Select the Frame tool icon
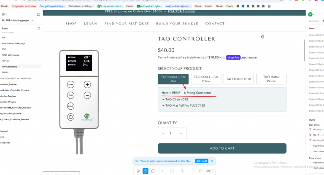This screenshot has height=175, width=324. (x=162, y=171)
